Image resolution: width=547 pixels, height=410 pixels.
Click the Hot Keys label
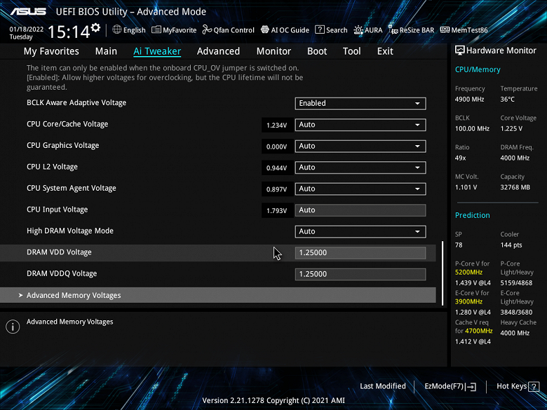pos(512,386)
